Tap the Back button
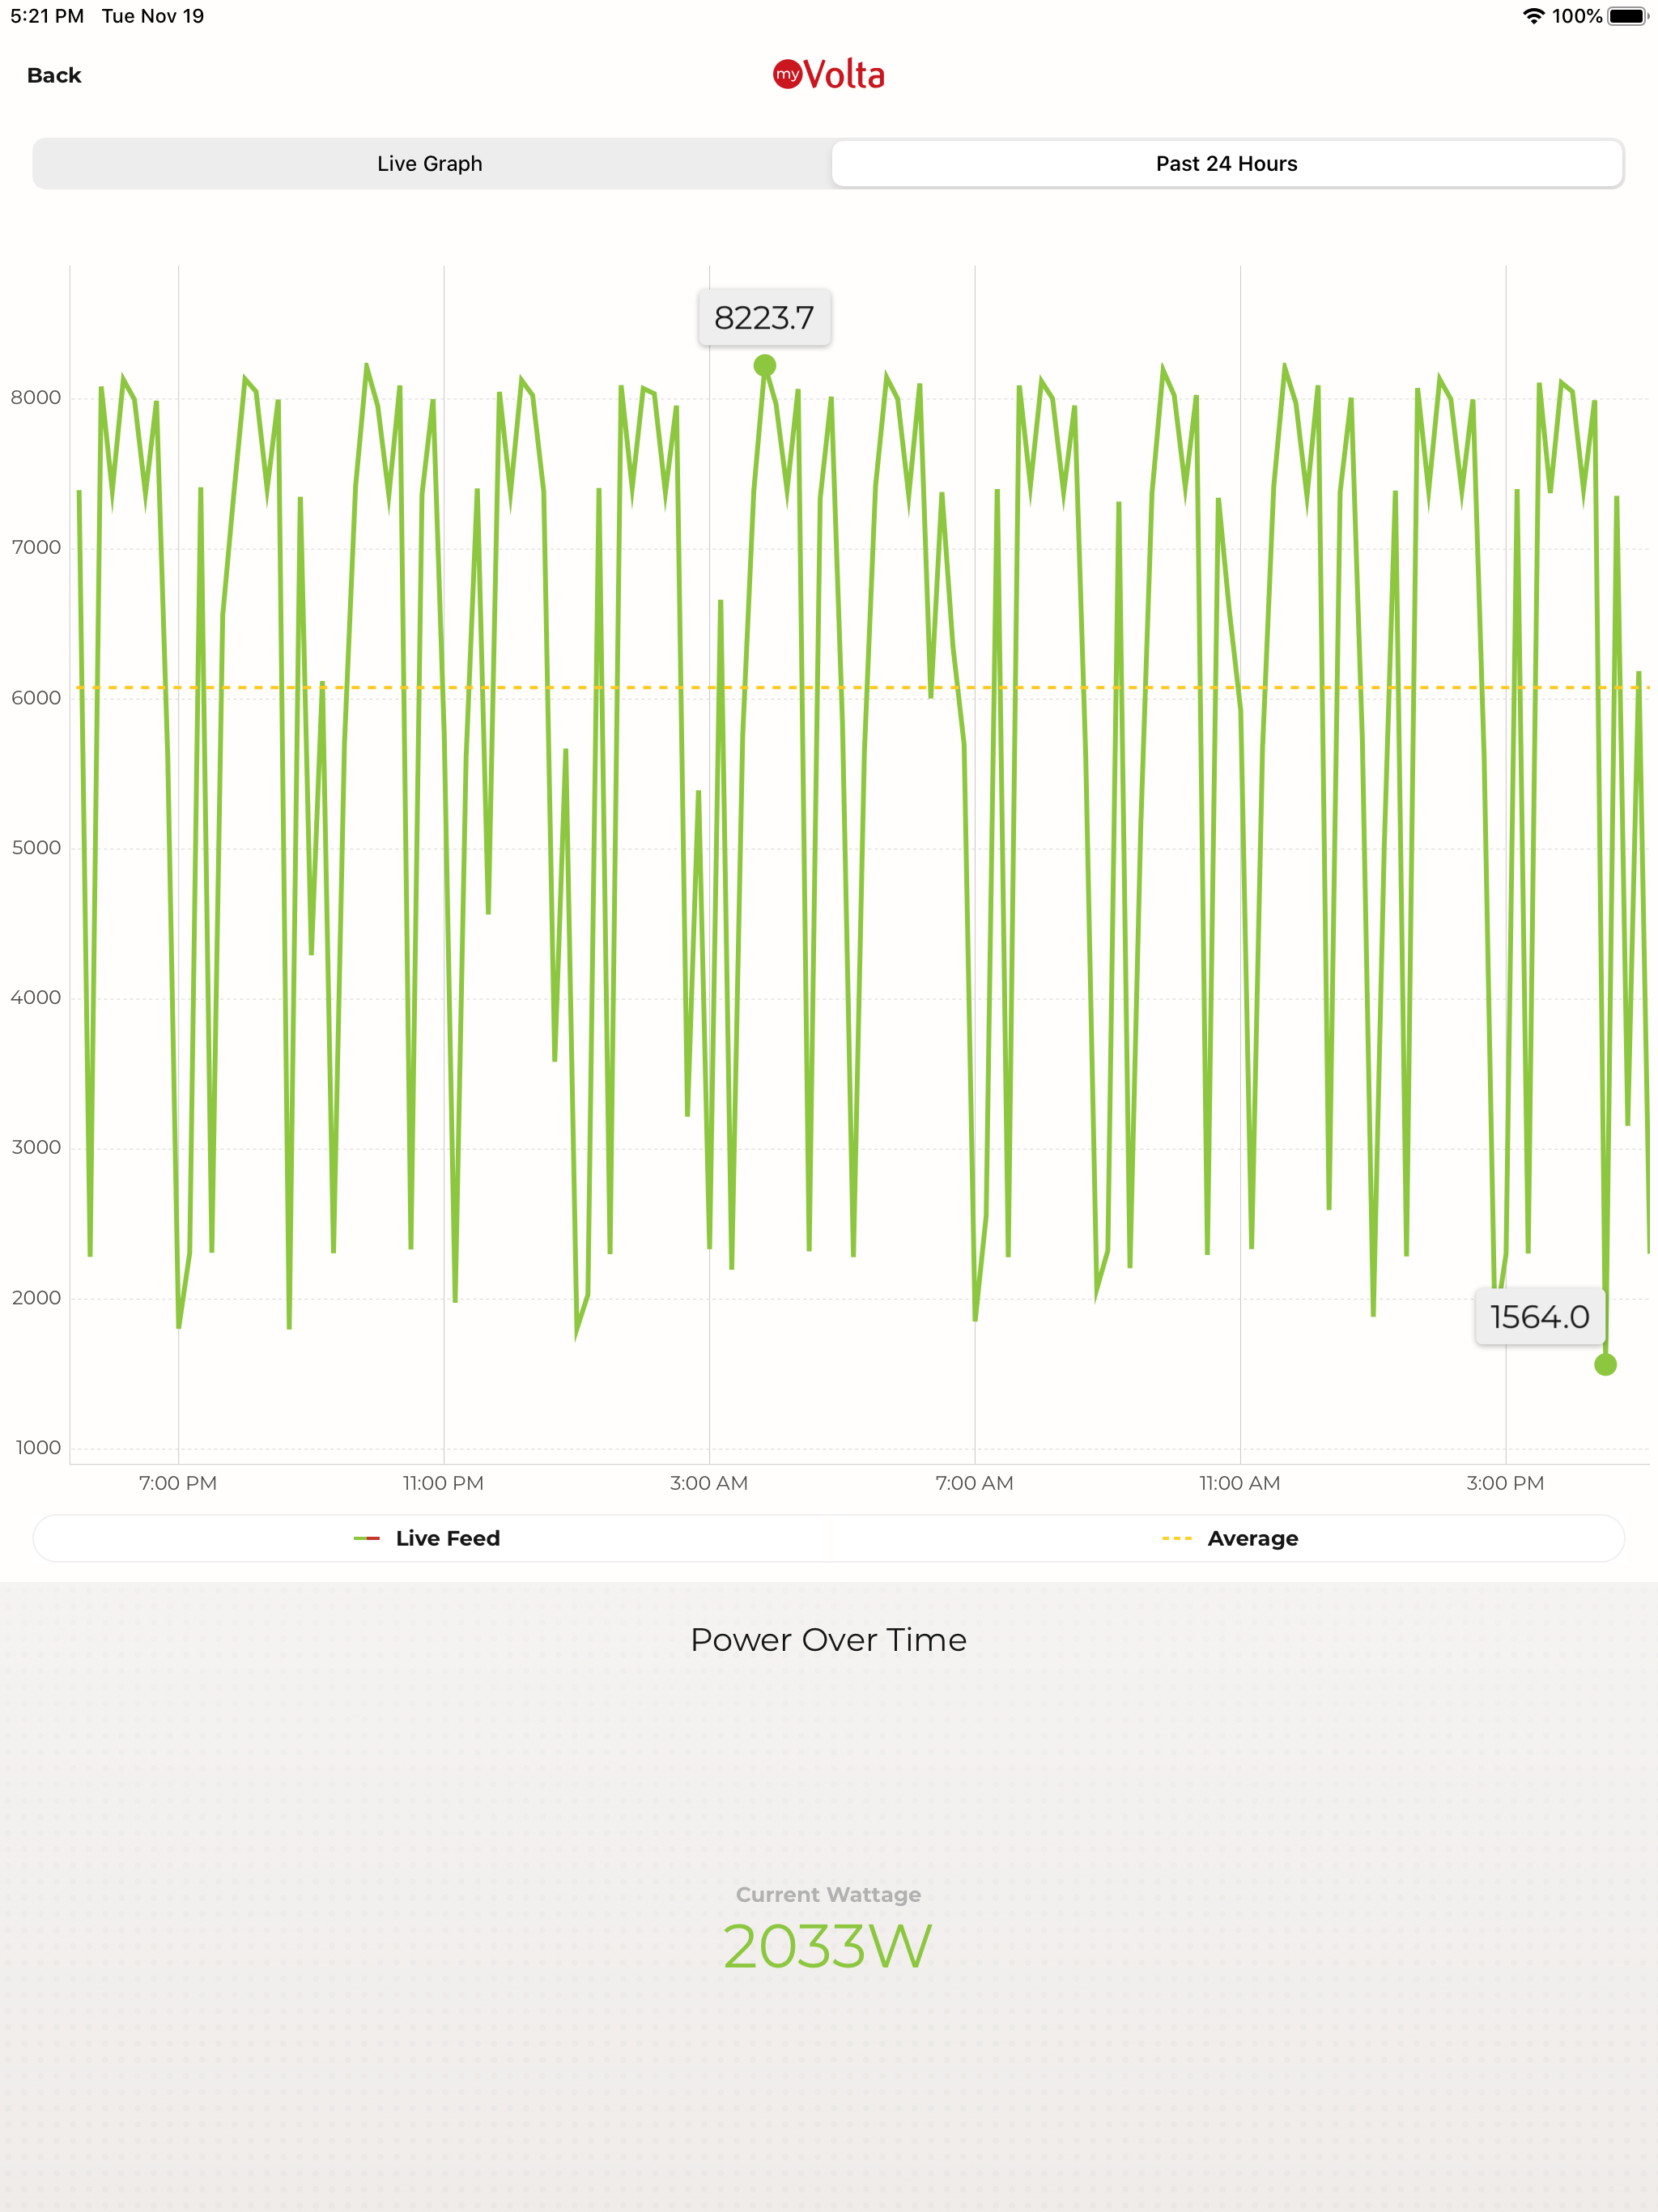 pos(54,75)
